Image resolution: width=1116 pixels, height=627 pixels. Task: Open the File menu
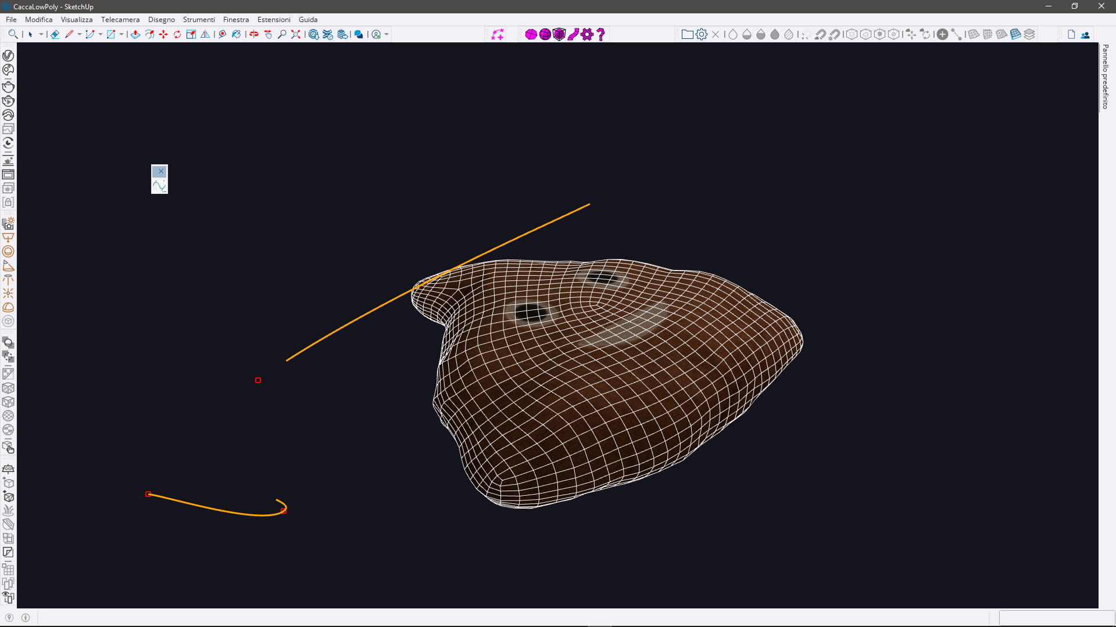point(11,19)
